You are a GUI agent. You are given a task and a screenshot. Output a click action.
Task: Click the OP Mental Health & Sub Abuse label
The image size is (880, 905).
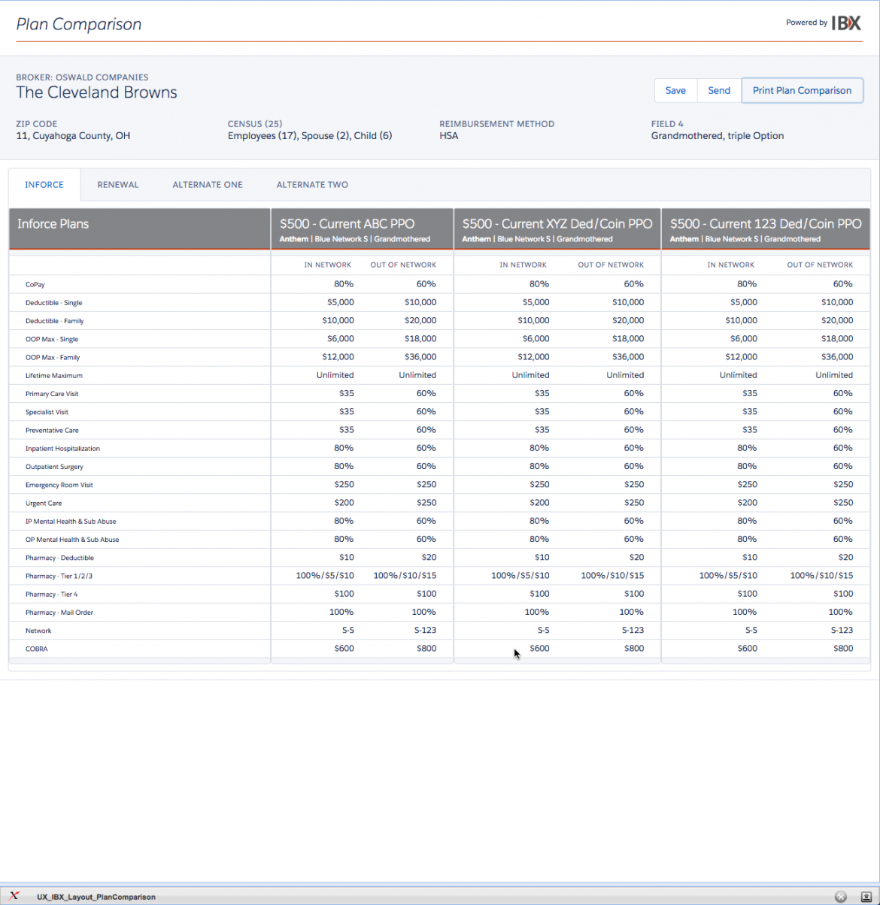pos(72,540)
